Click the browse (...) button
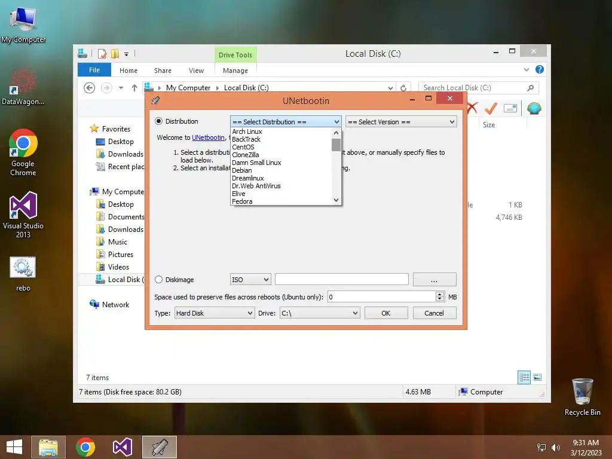Screen dimensions: 612x459 click(x=434, y=280)
